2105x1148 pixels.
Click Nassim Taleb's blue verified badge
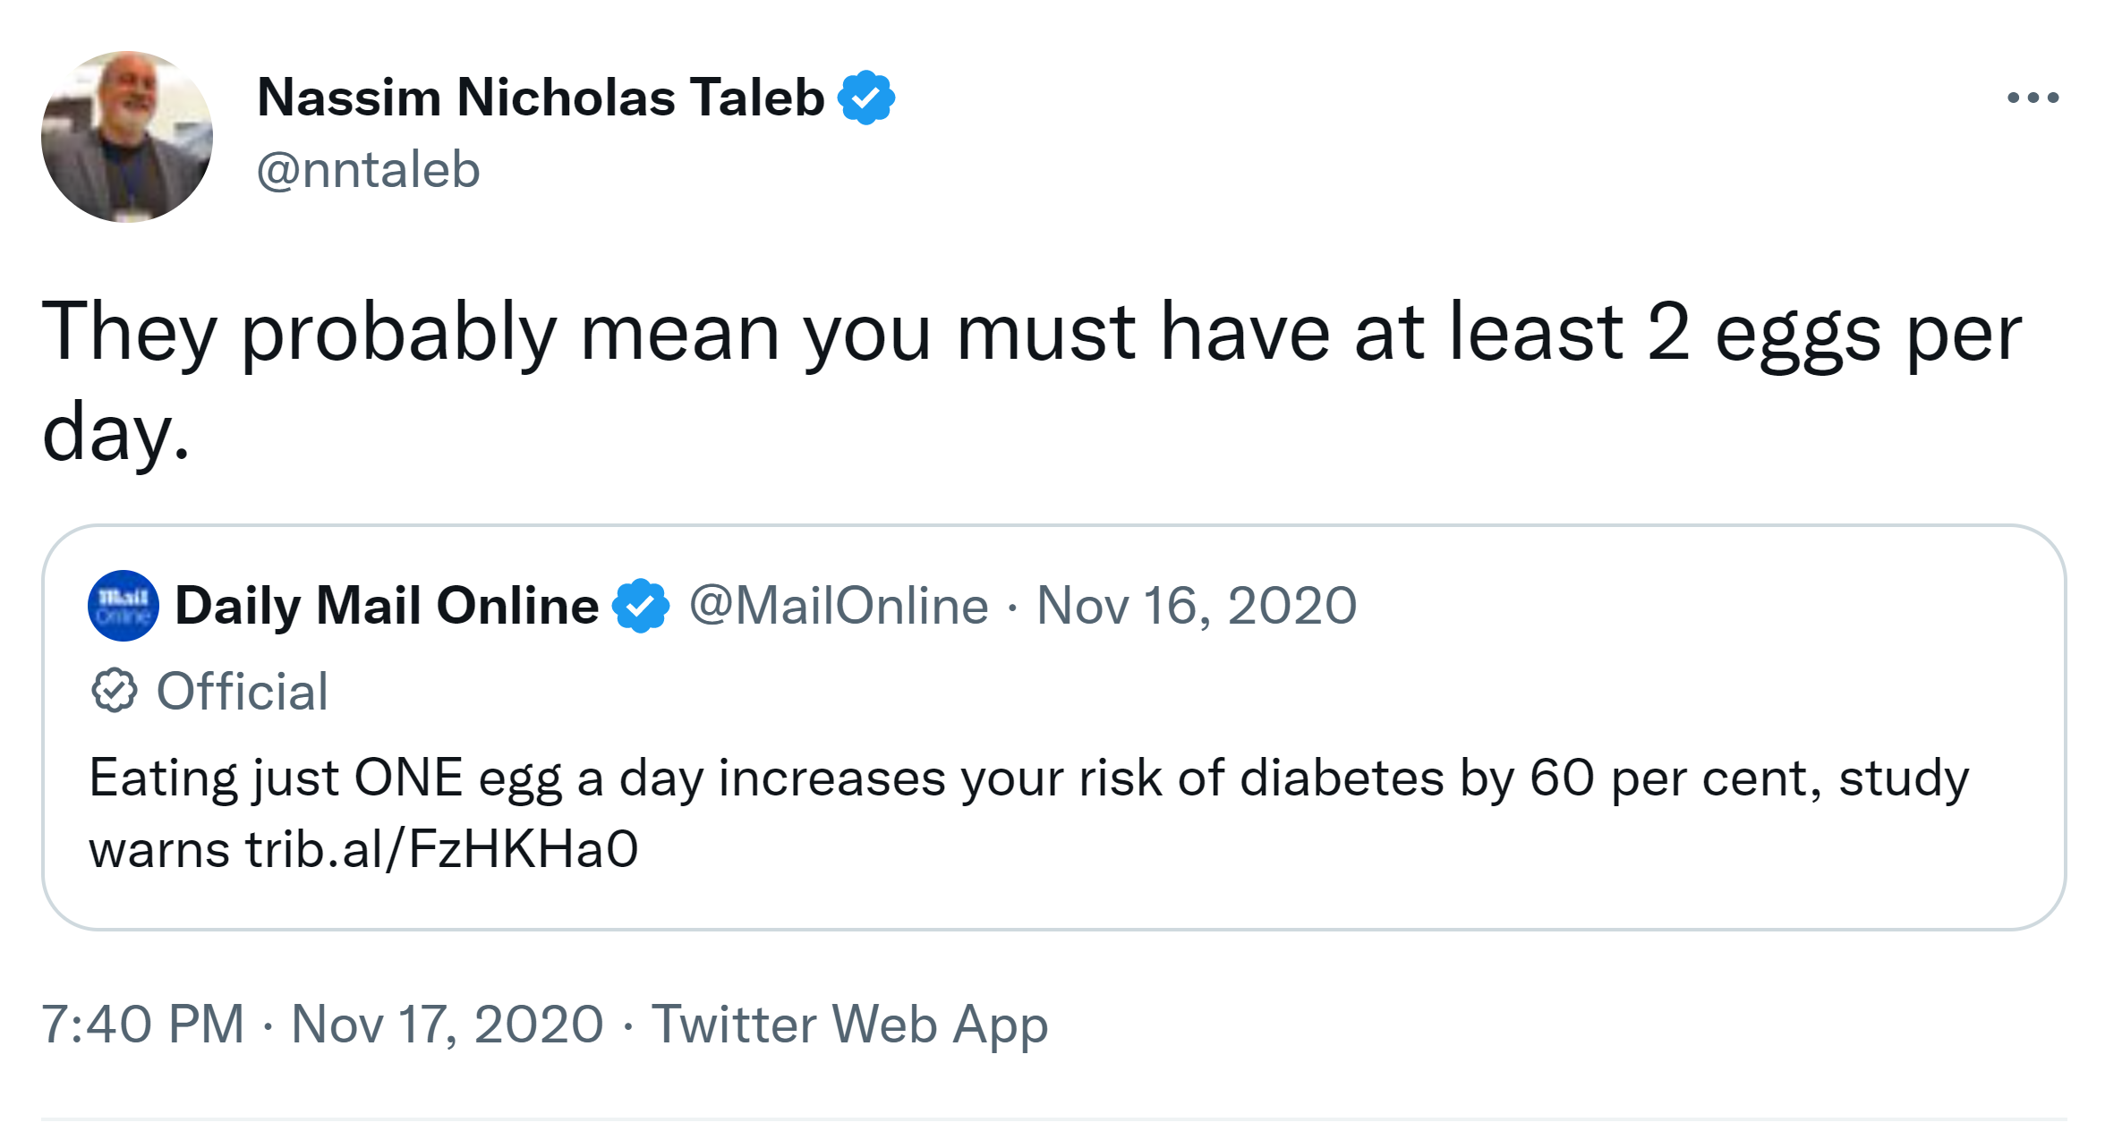pos(865,98)
